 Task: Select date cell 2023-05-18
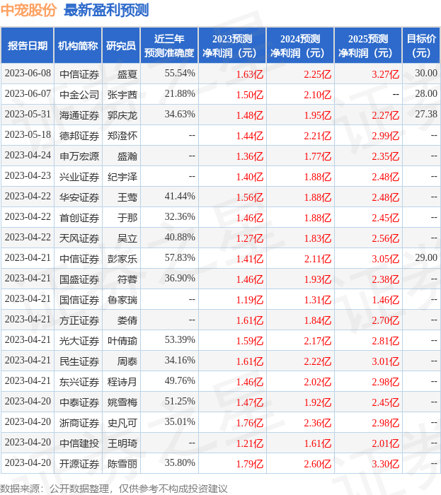[x=28, y=135]
